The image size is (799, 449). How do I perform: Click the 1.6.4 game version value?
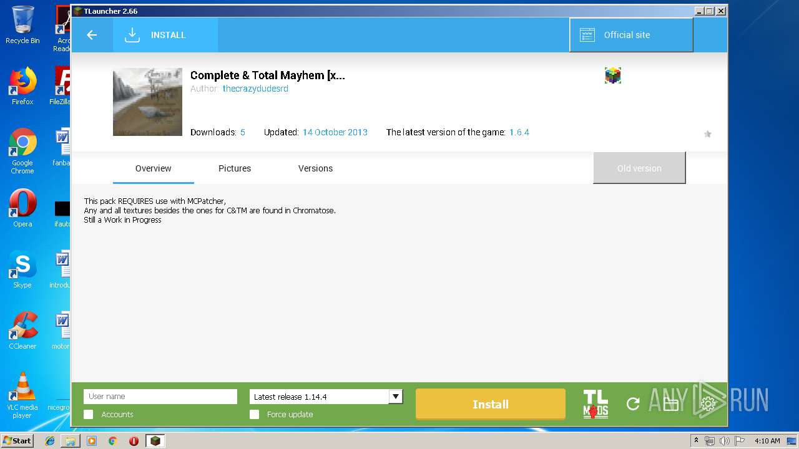click(x=519, y=132)
